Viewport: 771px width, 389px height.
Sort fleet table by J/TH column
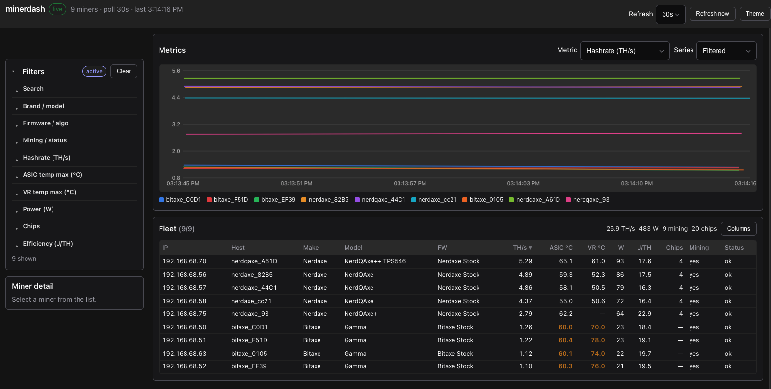pyautogui.click(x=644, y=248)
